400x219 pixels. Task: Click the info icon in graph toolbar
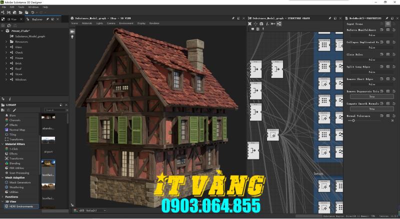point(267,23)
